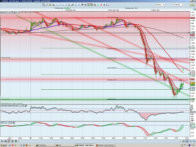This screenshot has height=147, width=196.
Task: Select the rectangle drawing tool
Action: pos(108,5)
